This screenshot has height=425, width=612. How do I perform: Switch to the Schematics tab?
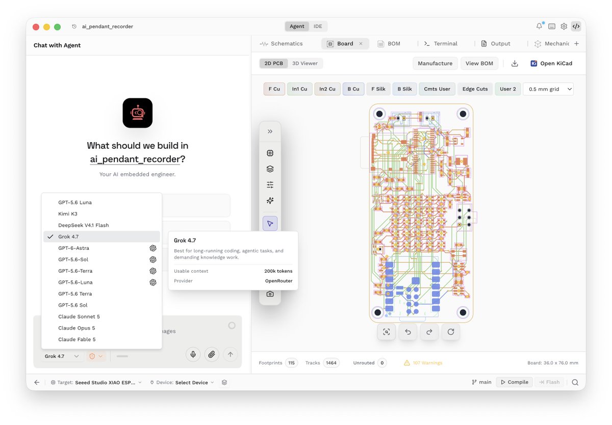[x=281, y=44]
